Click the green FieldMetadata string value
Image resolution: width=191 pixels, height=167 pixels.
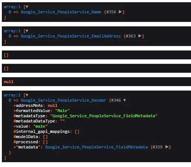pos(104,116)
